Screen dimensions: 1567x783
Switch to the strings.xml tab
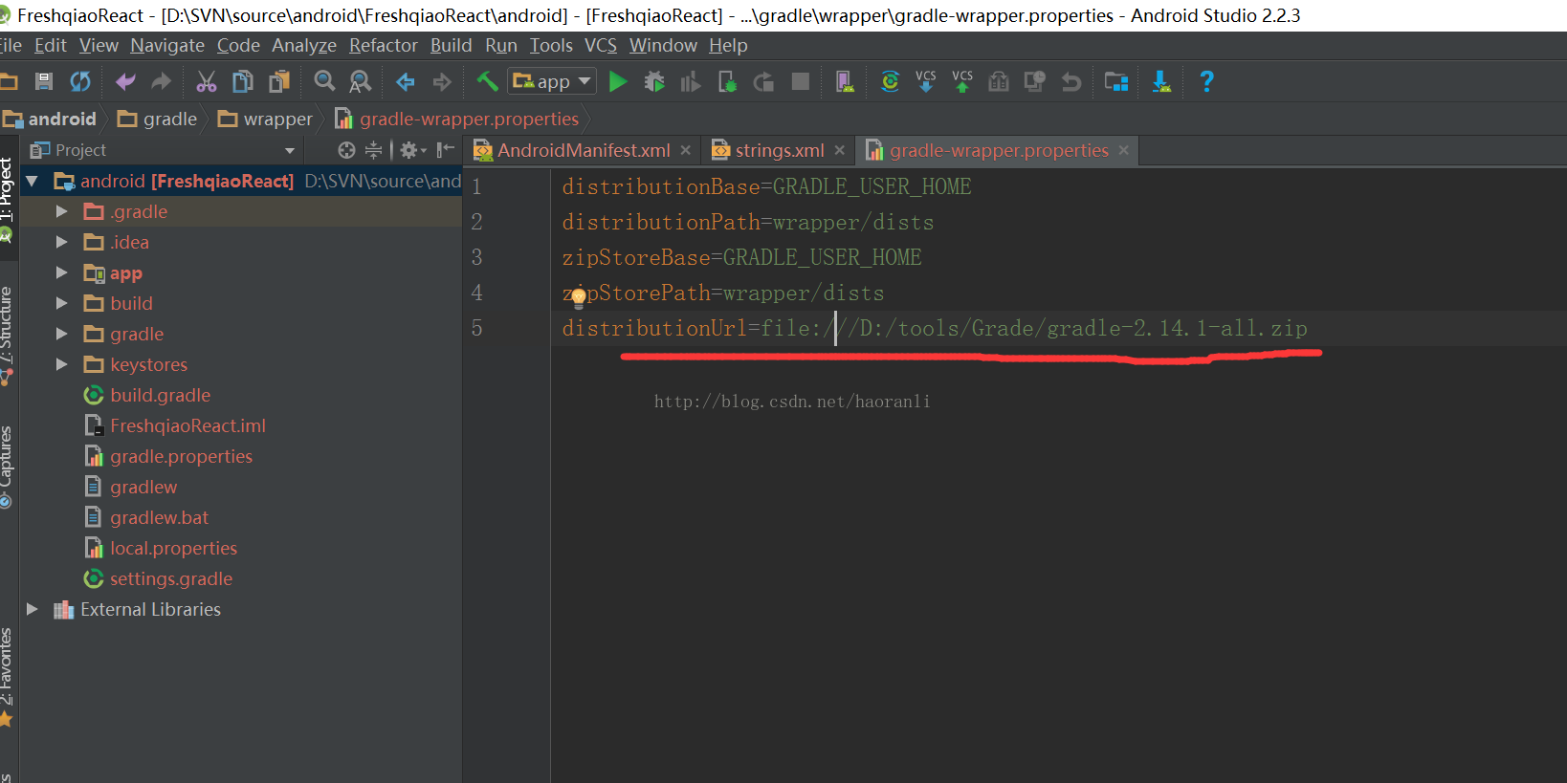[x=780, y=150]
